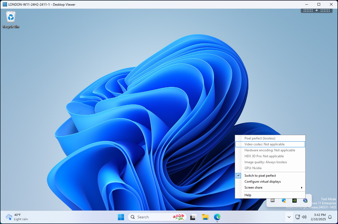Open Windows Security tray icon with warning

point(283,200)
